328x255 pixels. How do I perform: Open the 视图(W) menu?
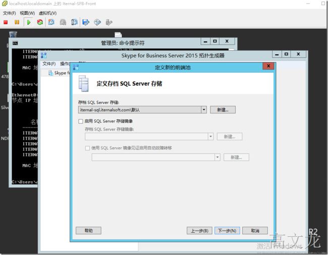27,13
